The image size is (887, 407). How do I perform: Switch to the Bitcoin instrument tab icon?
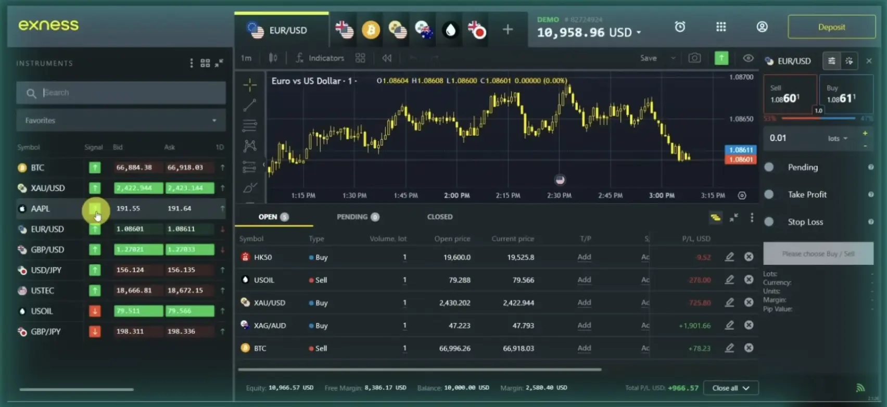click(371, 30)
